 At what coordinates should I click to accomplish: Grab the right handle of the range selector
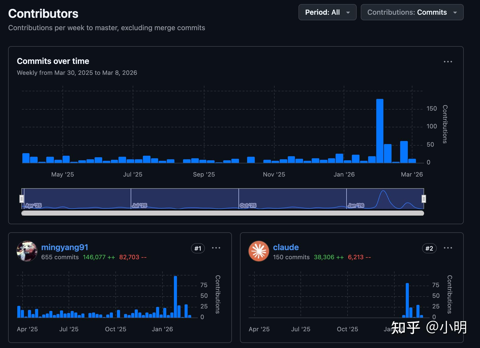(x=424, y=199)
